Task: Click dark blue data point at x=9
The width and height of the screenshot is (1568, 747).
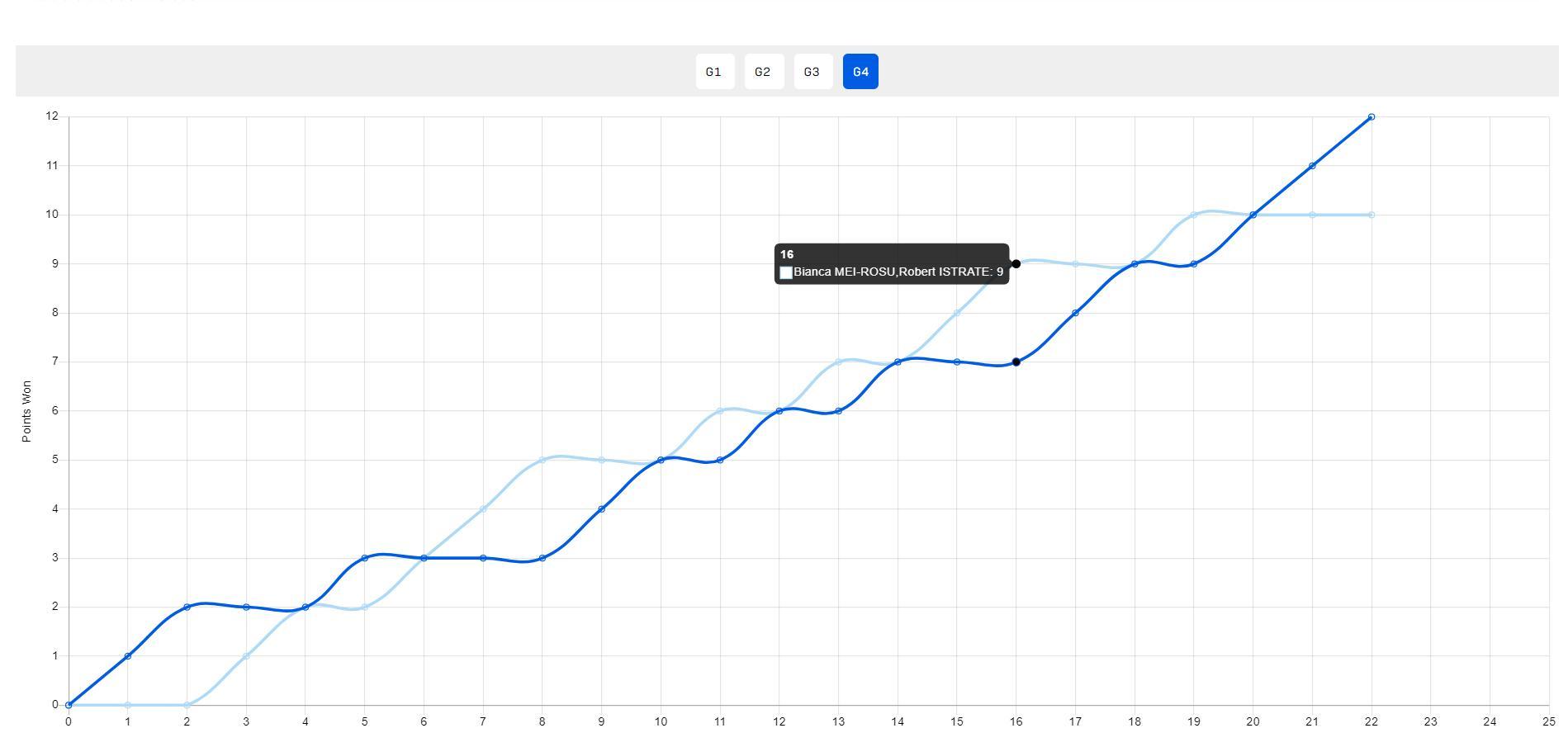Action: (x=601, y=509)
